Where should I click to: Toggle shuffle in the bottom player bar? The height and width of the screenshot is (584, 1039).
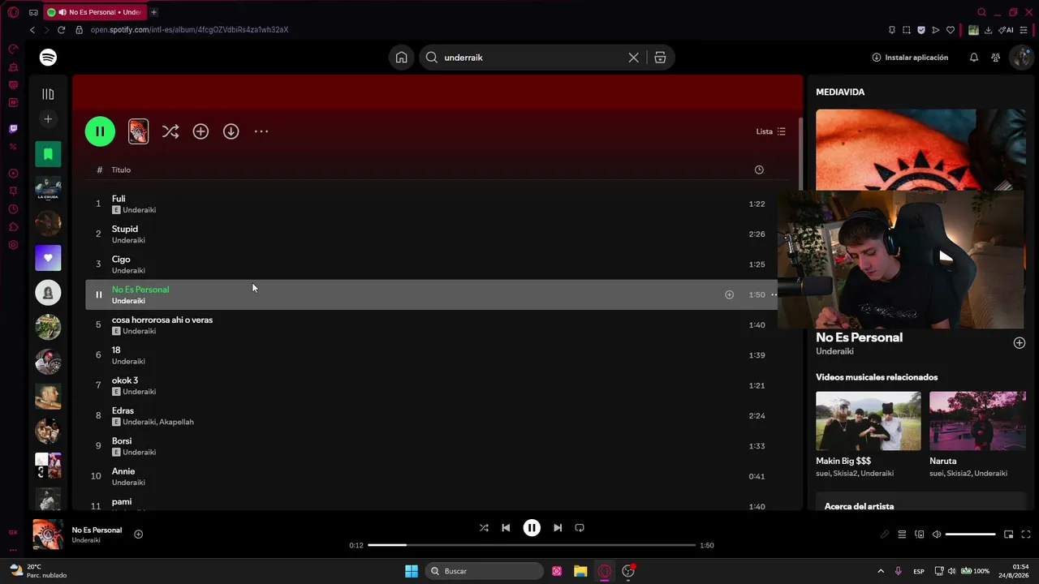pyautogui.click(x=484, y=528)
